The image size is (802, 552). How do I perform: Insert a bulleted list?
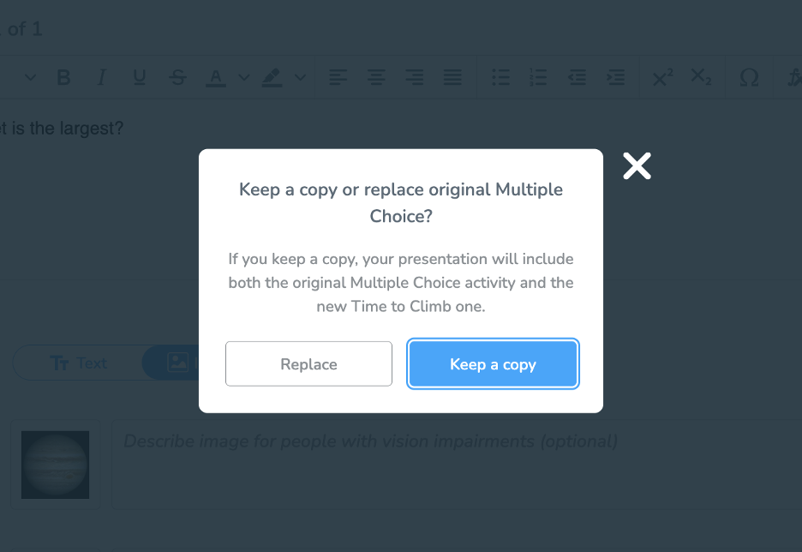pyautogui.click(x=500, y=78)
